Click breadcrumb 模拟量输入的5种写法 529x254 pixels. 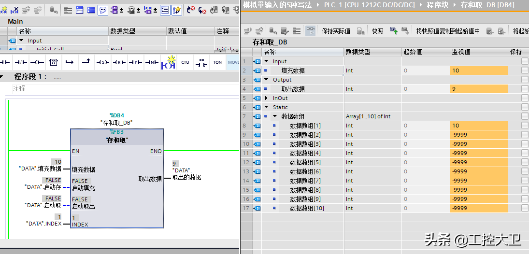(x=277, y=5)
